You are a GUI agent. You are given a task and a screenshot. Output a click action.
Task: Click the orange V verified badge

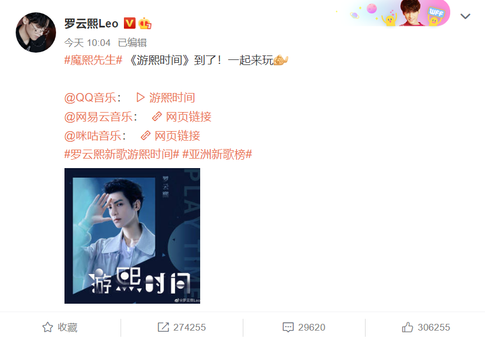(130, 23)
